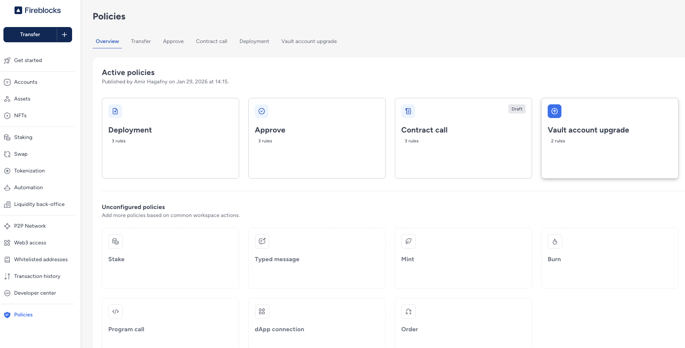Click the Approve card checkmark icon
This screenshot has width=685, height=348.
click(262, 111)
